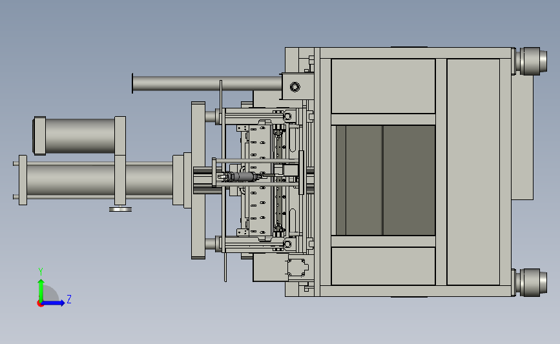Select the triad's "Z" axis label
Image resolution: width=560 pixels, height=344 pixels.
[69, 299]
